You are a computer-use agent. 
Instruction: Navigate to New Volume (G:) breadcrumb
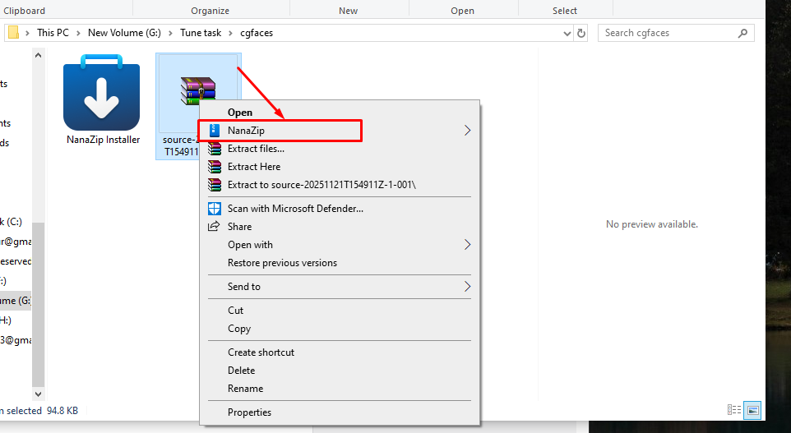(124, 33)
